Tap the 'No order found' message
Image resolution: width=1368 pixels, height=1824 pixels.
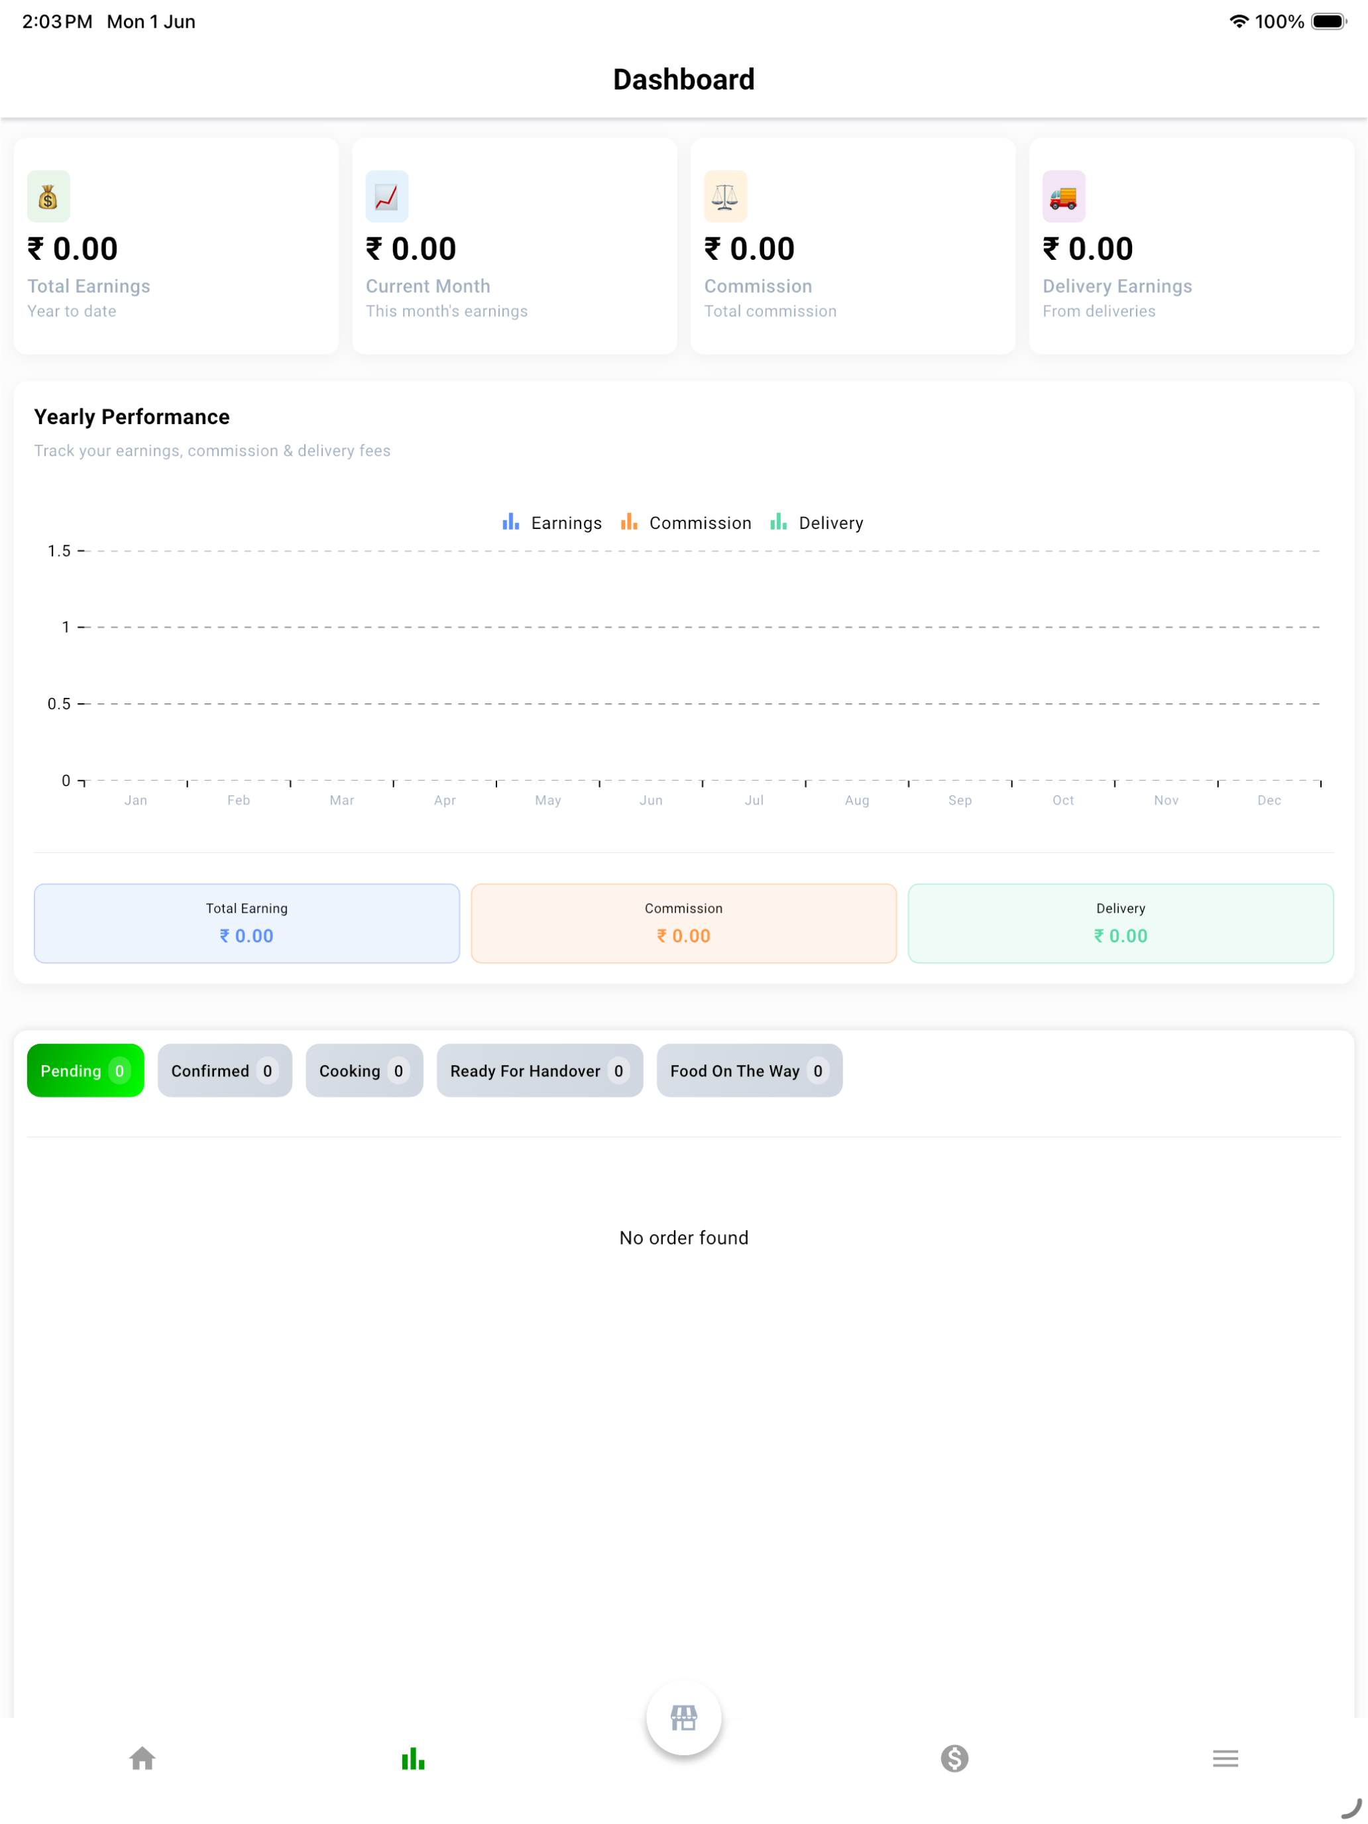[x=683, y=1237]
